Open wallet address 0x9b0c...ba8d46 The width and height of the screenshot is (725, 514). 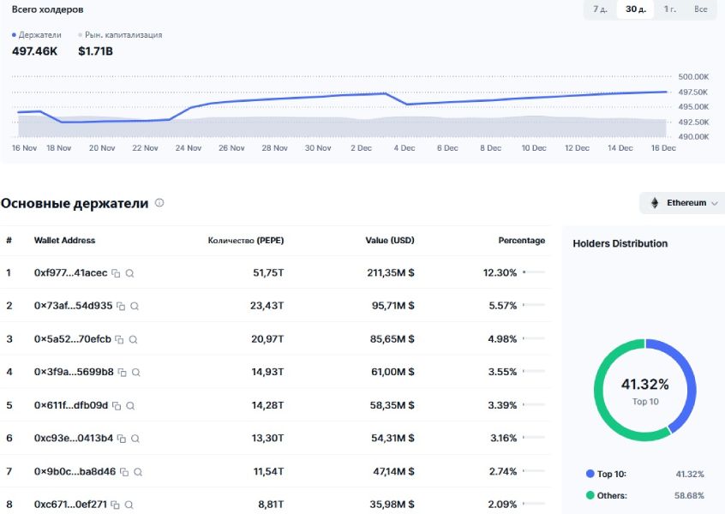point(74,471)
